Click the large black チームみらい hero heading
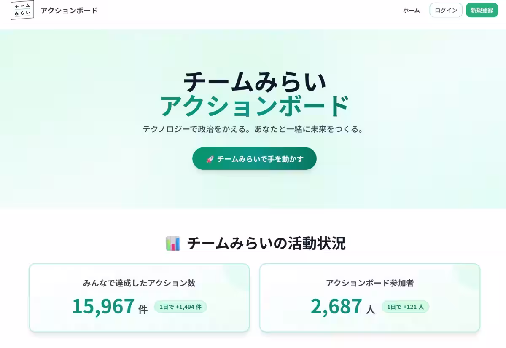Screen dimensions: 506x348 [x=255, y=81]
